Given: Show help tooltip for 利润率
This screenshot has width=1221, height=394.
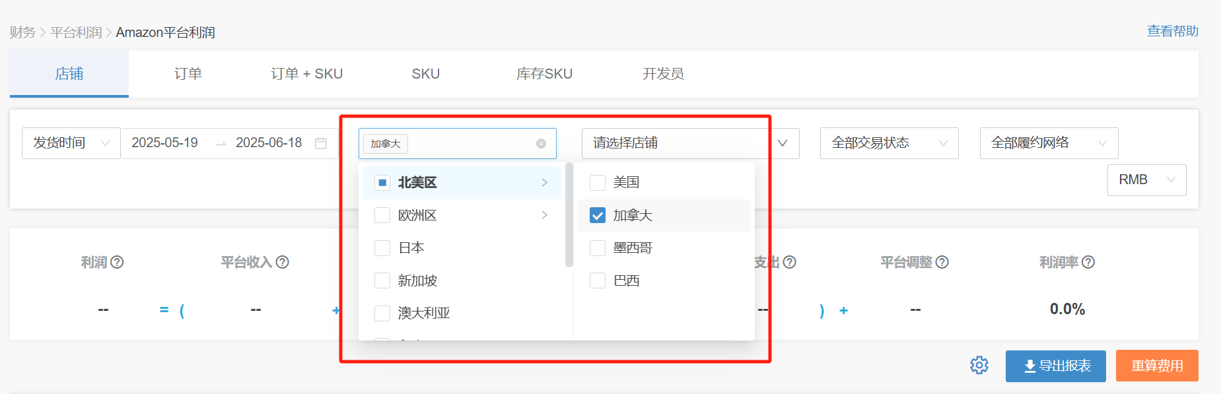Looking at the screenshot, I should pos(1088,262).
